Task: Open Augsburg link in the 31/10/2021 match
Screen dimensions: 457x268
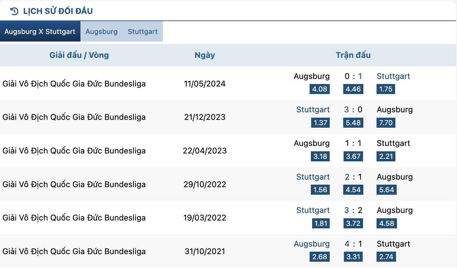Action: pos(311,244)
